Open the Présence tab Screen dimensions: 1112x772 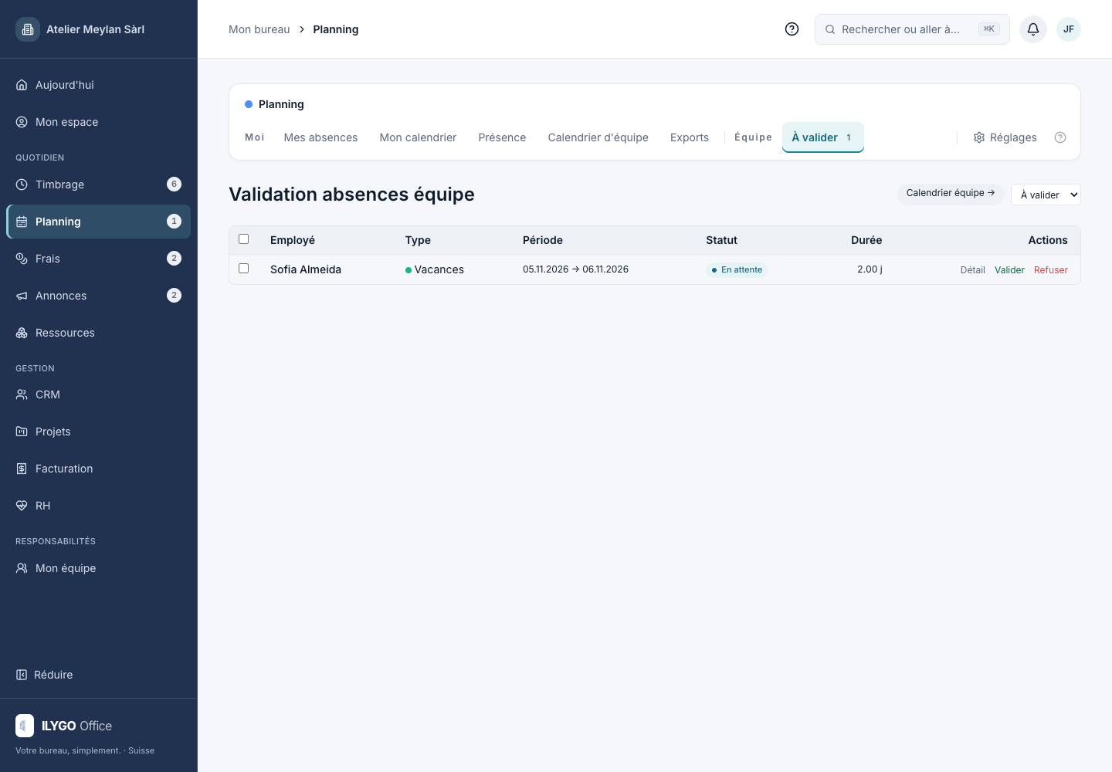tap(502, 137)
